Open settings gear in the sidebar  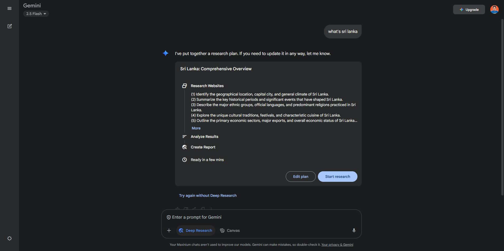tap(9, 238)
